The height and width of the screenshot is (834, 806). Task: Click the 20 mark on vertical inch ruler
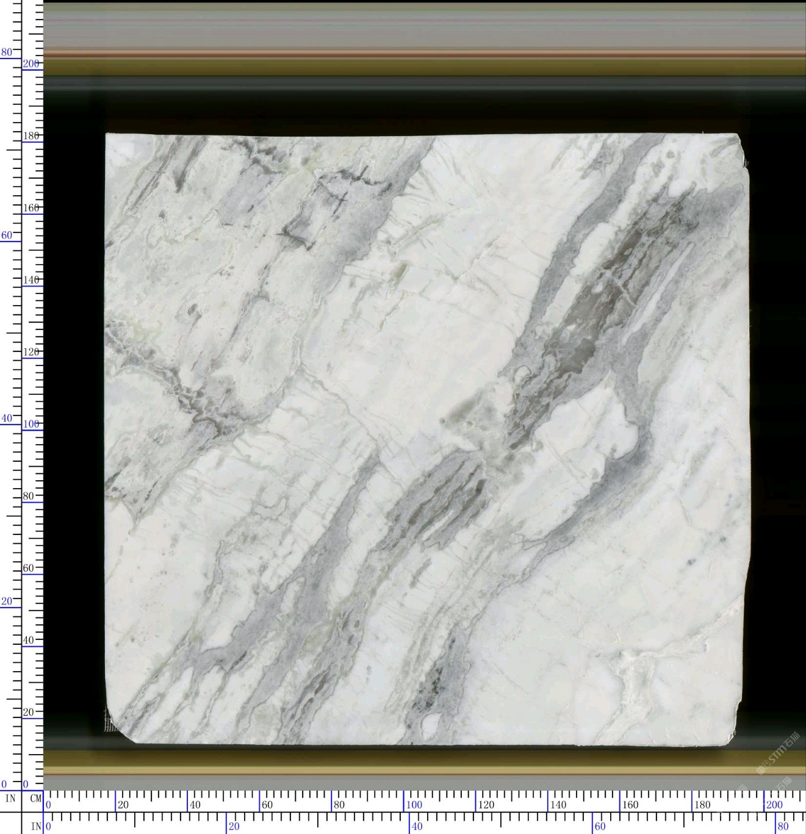[7, 601]
